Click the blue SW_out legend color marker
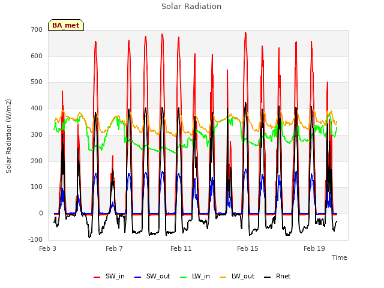Screen dimensions: 384x288 point(138,277)
